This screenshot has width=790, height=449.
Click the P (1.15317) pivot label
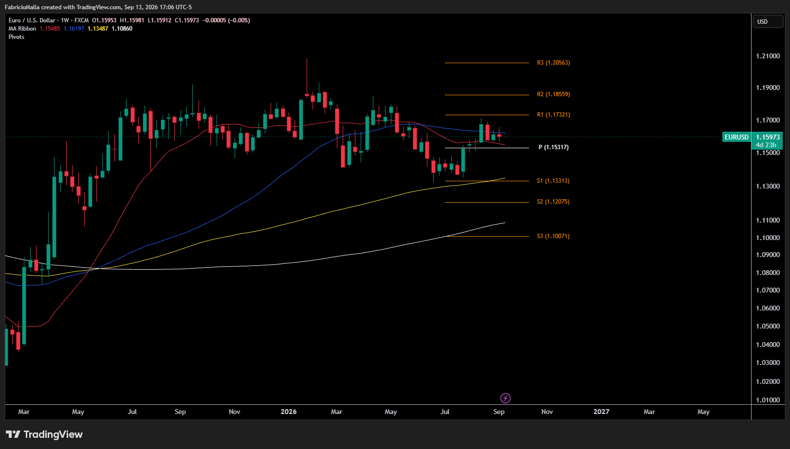click(x=553, y=147)
